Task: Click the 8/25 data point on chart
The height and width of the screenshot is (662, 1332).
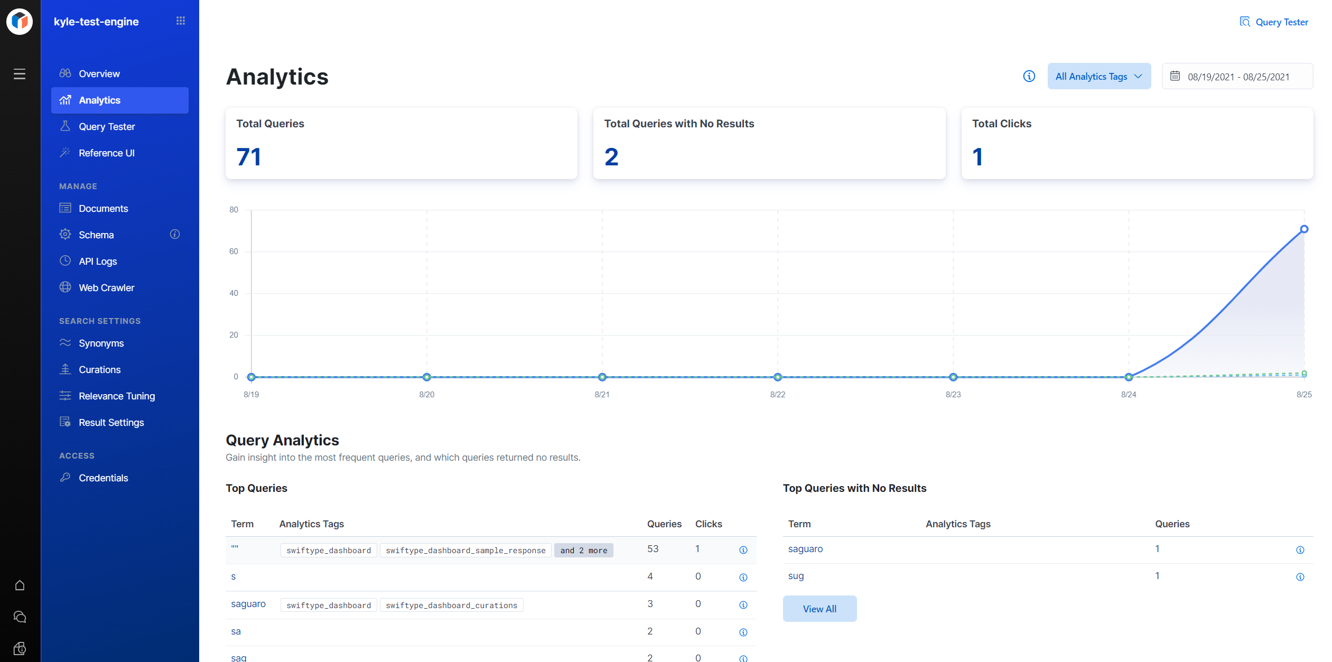Action: [1303, 229]
